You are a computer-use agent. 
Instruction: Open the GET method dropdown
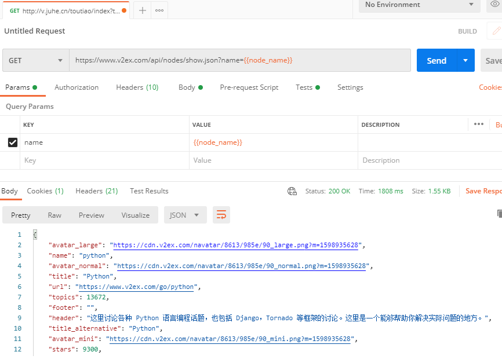tap(36, 60)
